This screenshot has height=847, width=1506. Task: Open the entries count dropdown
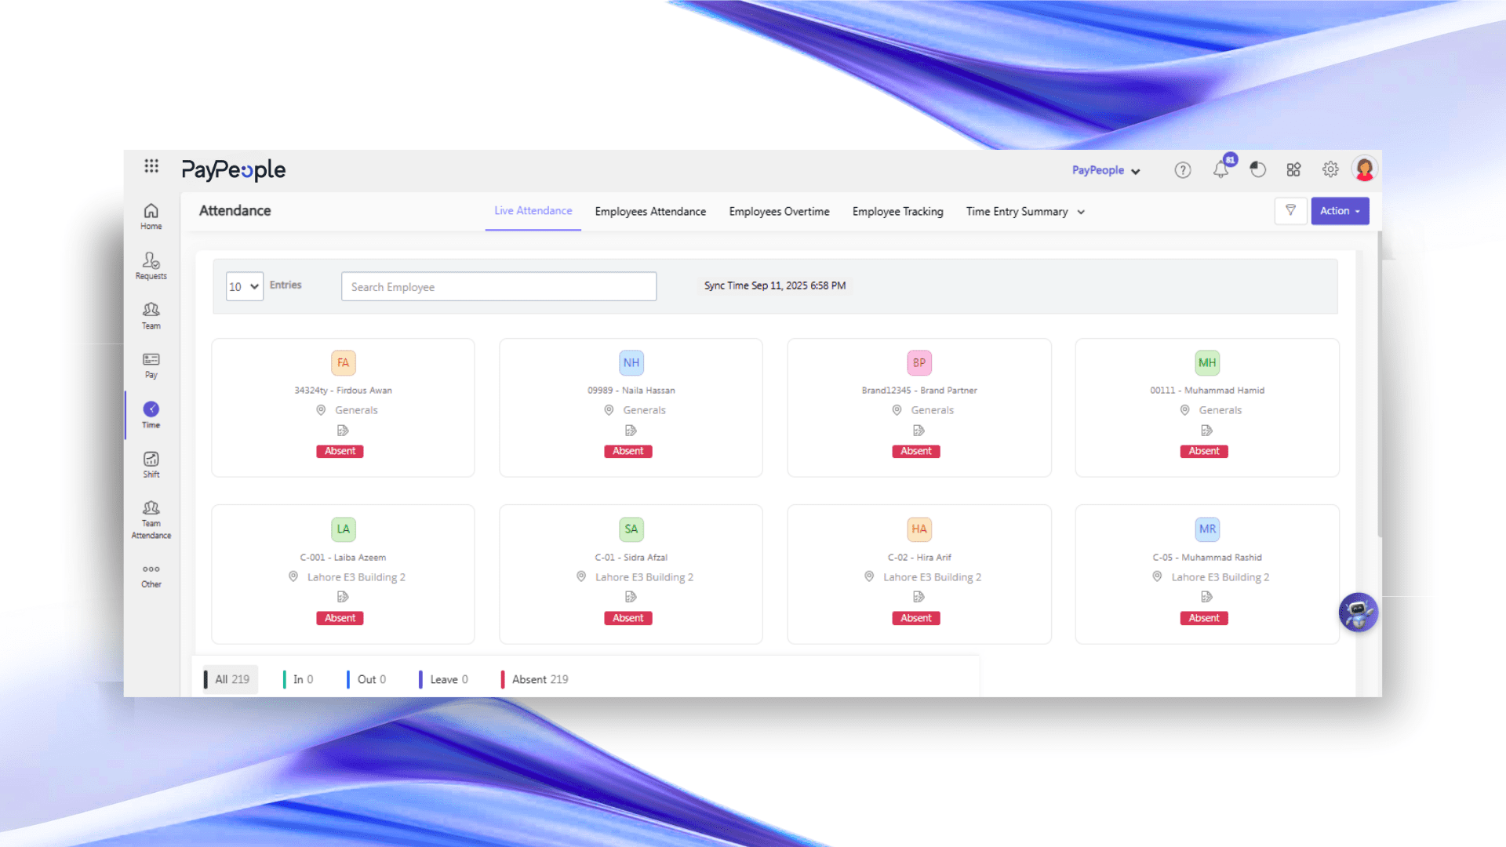(244, 286)
